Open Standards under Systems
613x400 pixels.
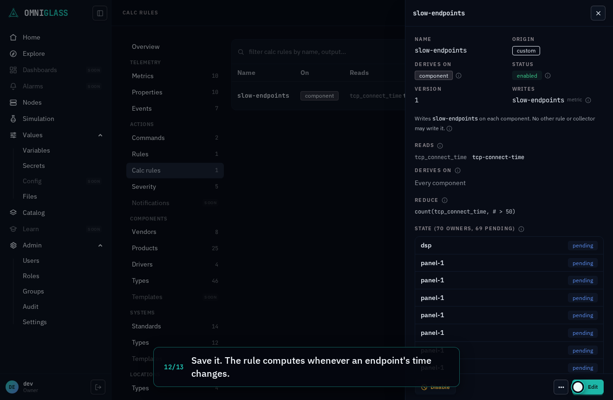pyautogui.click(x=175, y=326)
